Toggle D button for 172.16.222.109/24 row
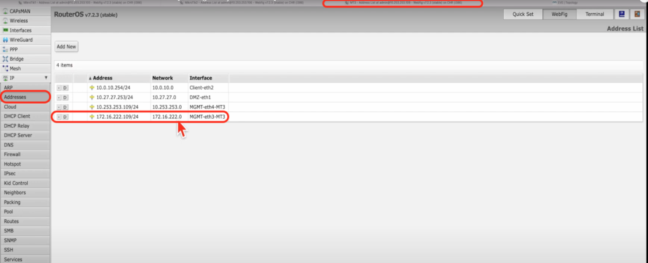648x263 pixels. (x=65, y=117)
